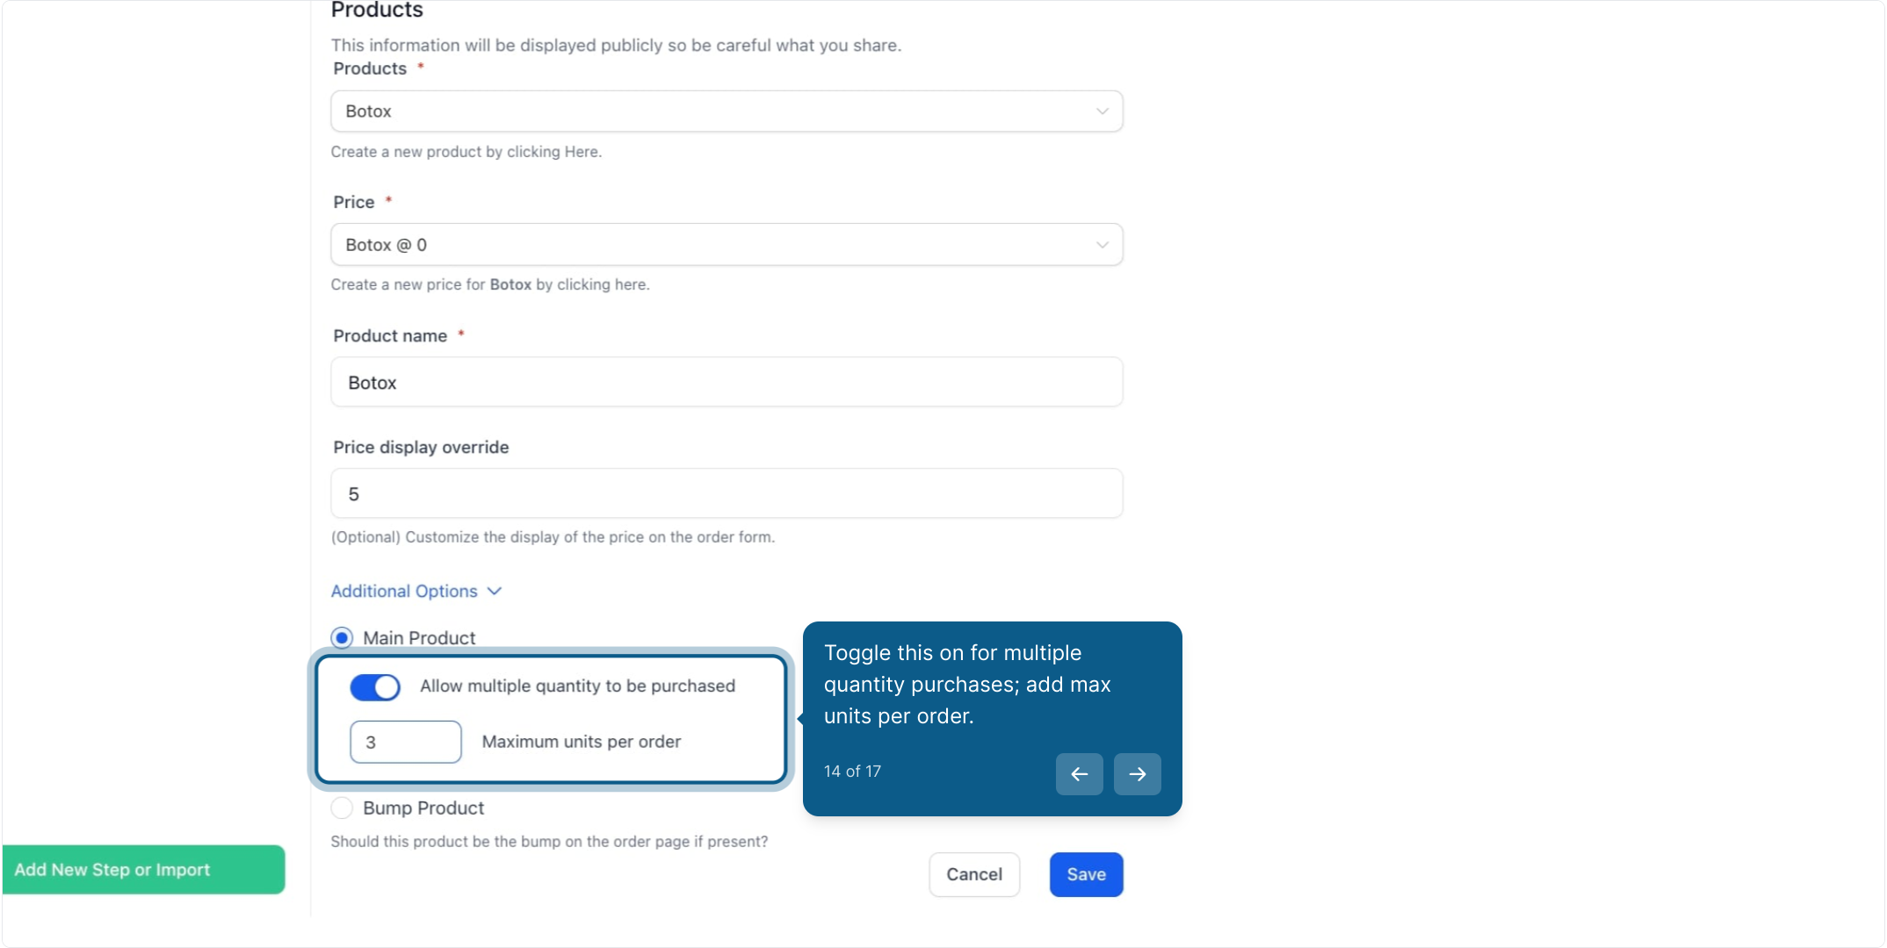The width and height of the screenshot is (1887, 948).
Task: Click 'Here' link to create new product
Action: 581,152
